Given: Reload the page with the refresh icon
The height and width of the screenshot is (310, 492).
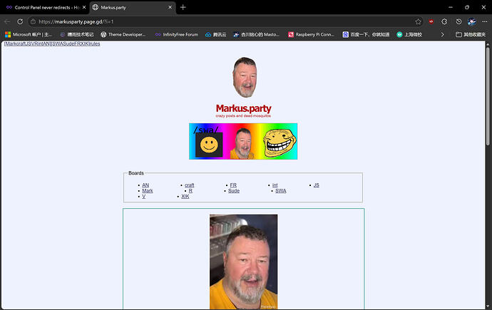Looking at the screenshot, I should point(21,21).
